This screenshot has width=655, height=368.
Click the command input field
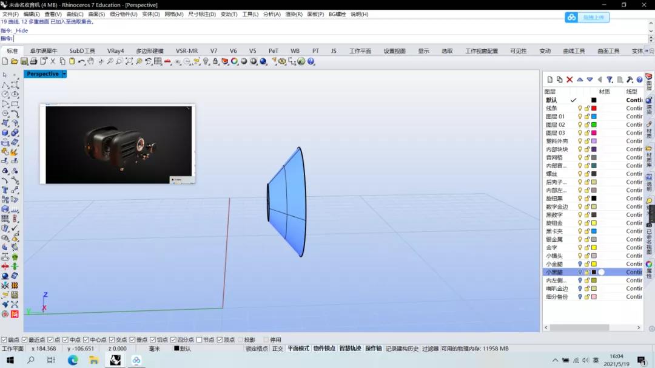(330, 38)
